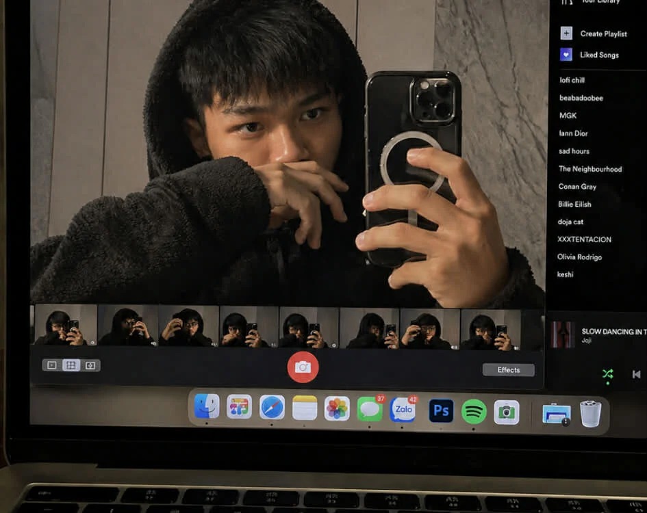
Task: Click the Create Playlist plus icon
Action: point(566,33)
